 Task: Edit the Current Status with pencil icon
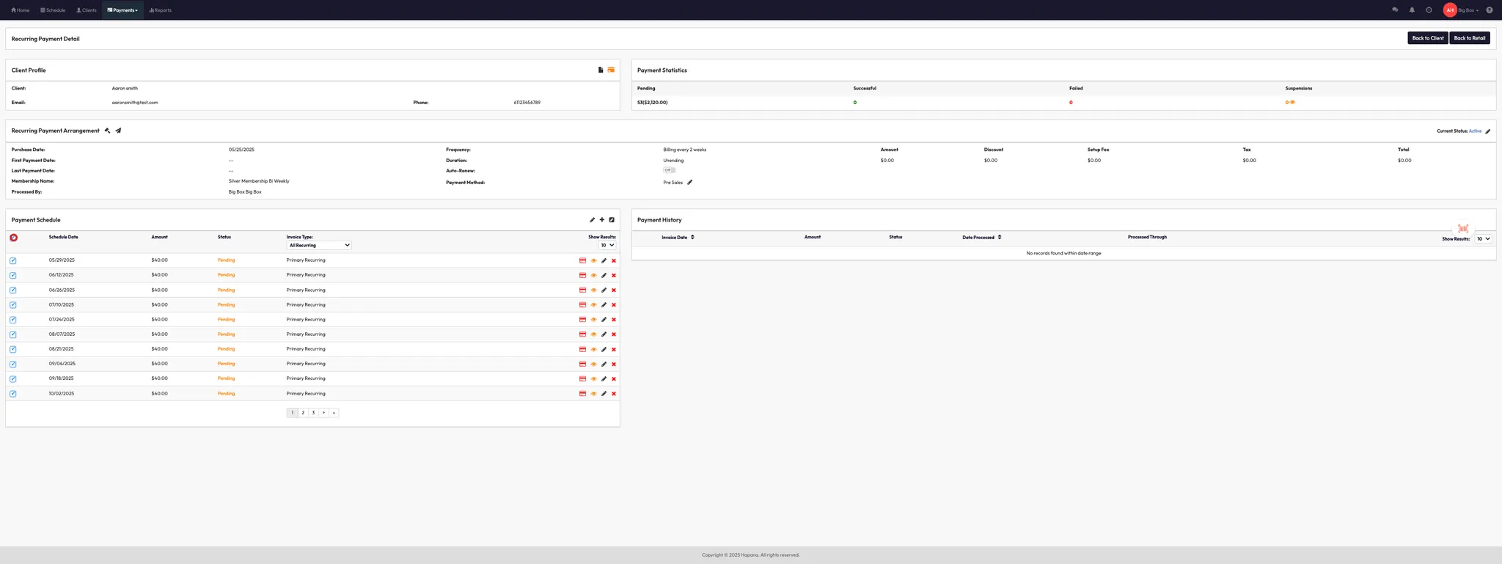[1487, 131]
